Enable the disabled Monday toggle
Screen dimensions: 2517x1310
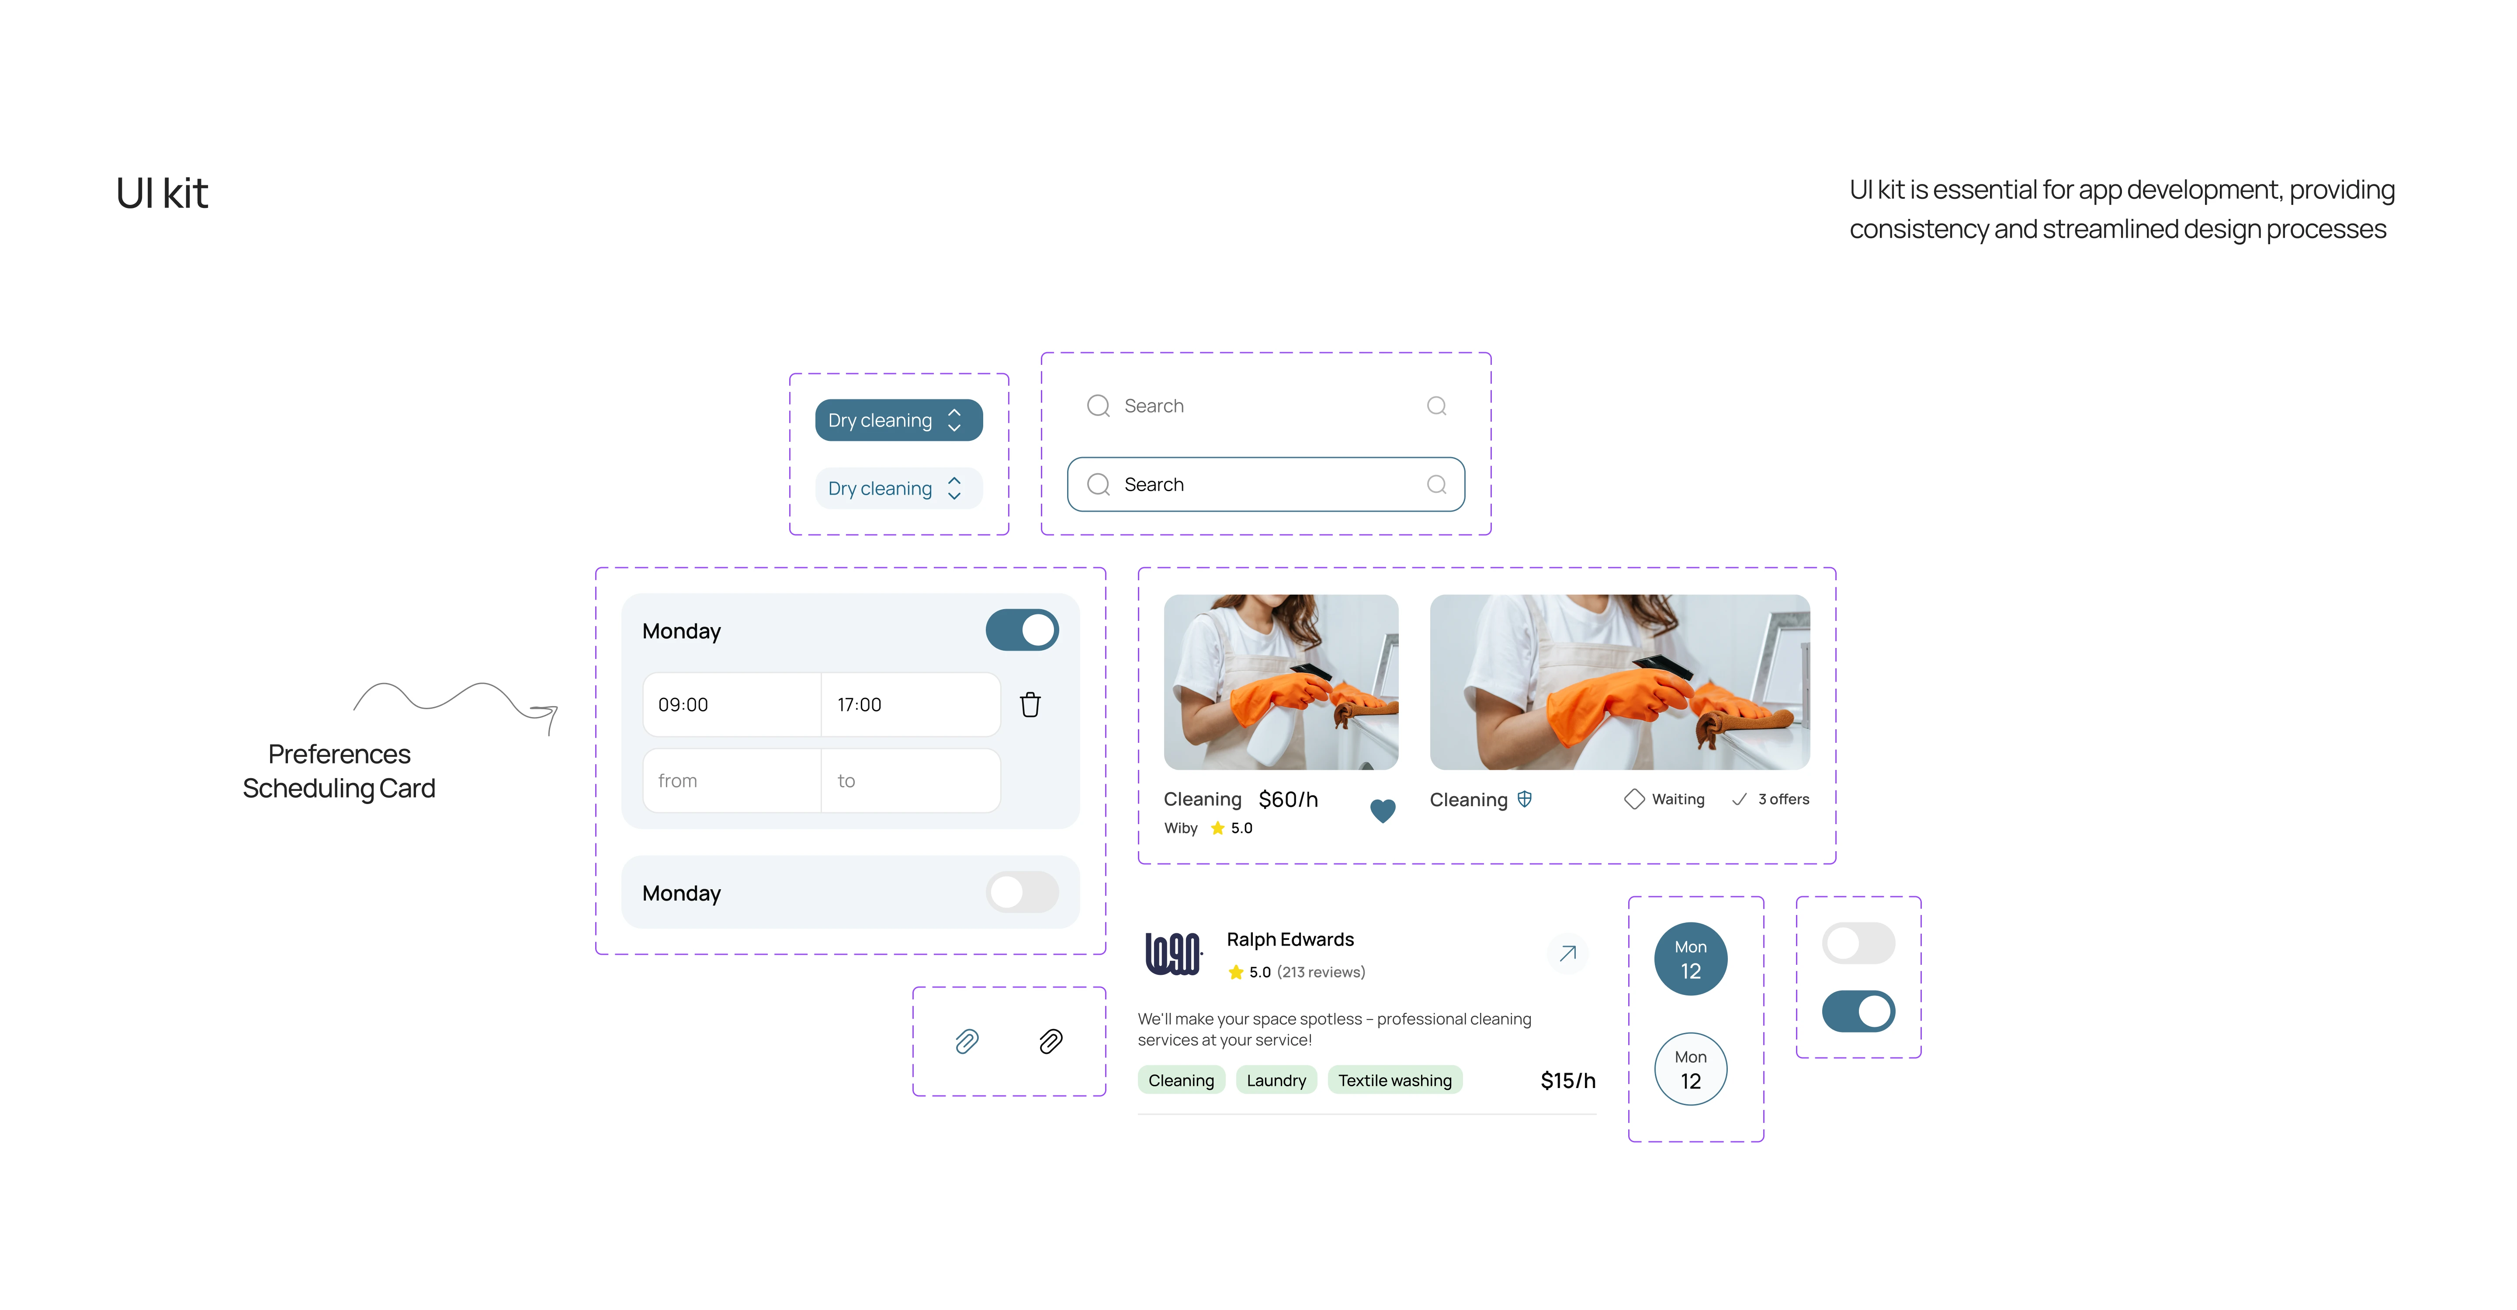(1021, 892)
